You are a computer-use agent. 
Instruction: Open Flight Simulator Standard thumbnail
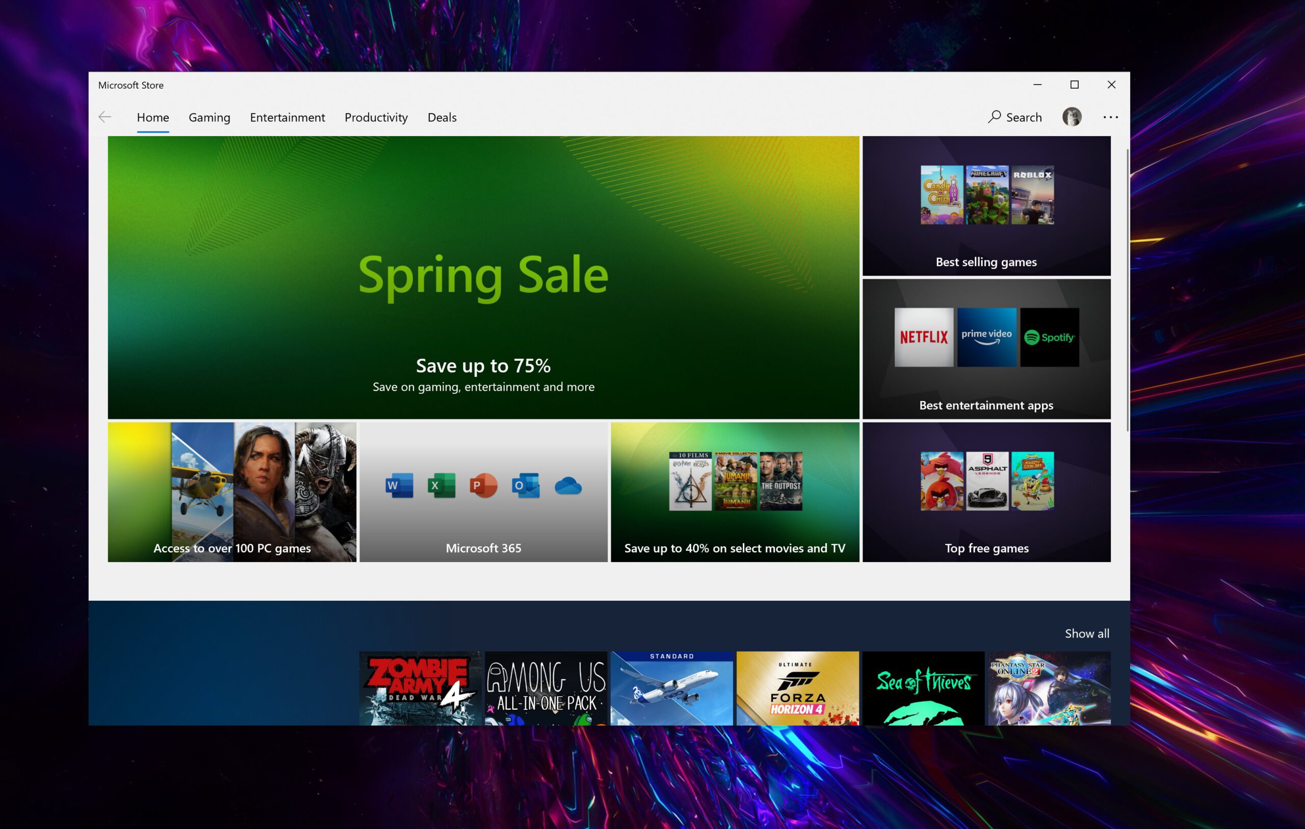tap(671, 688)
